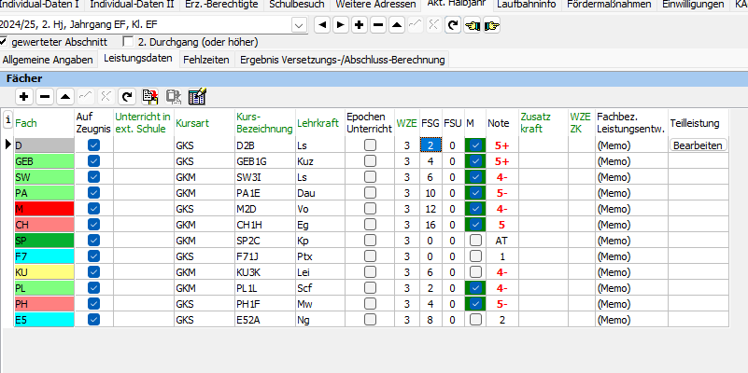Select the dark green 'SP' Fach cell
748x373 pixels.
(45, 241)
